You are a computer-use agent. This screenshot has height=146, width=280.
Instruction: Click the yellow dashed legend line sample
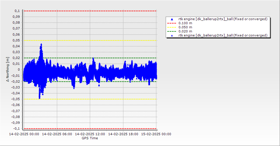172,27
